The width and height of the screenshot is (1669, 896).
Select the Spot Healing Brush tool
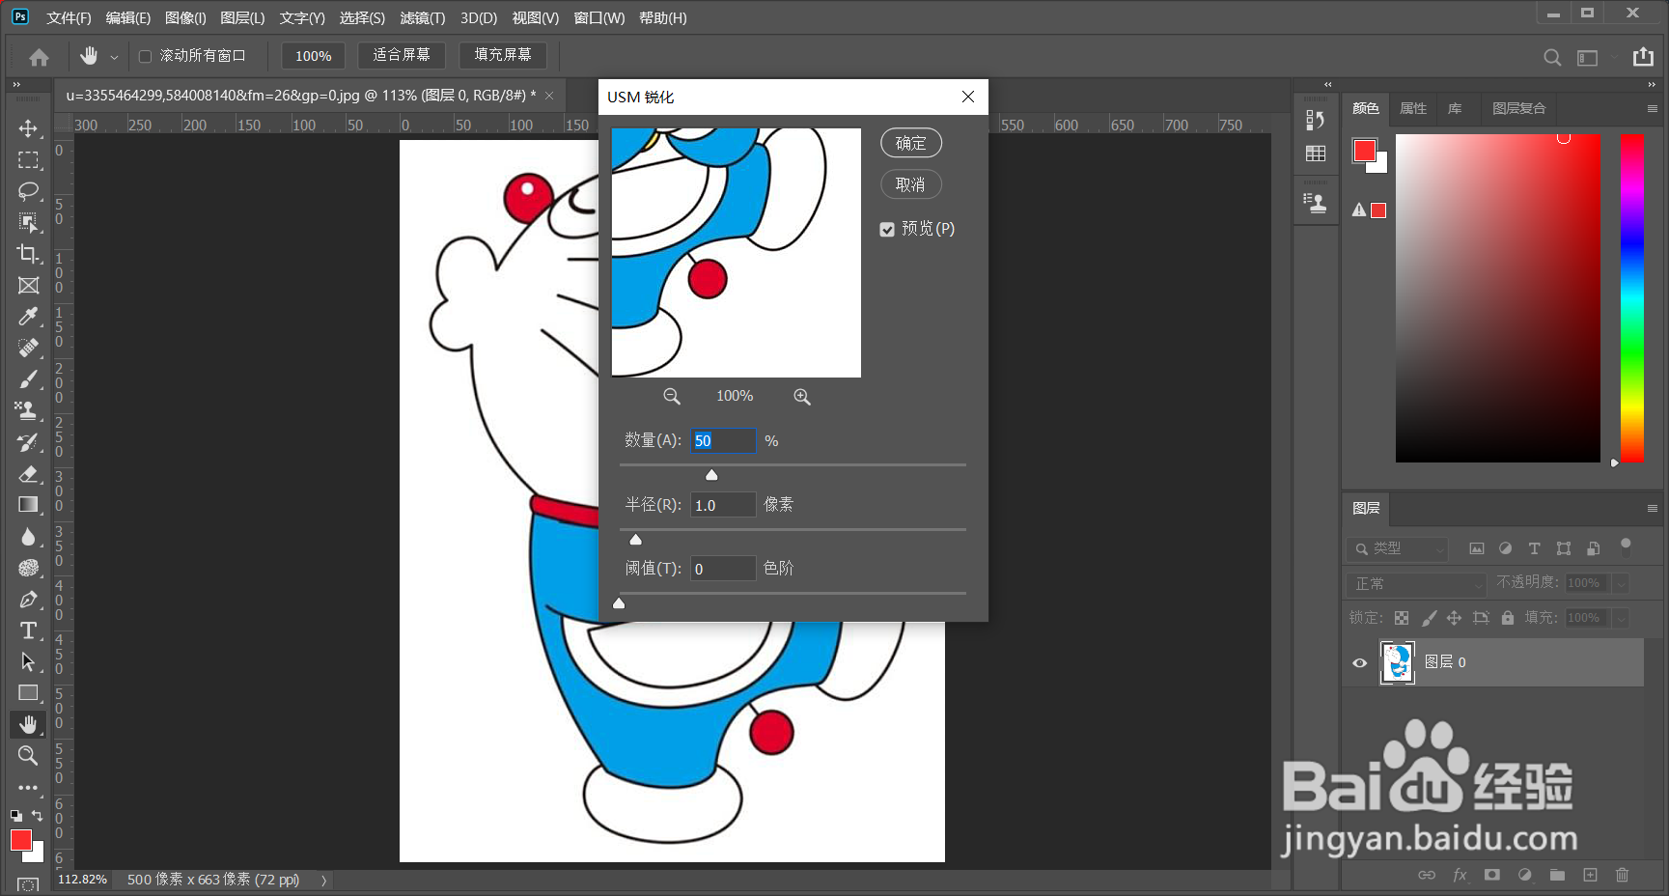(28, 348)
